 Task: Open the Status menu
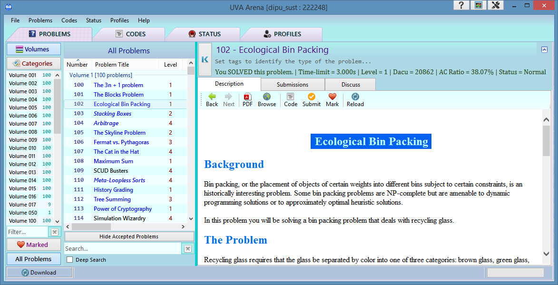click(x=94, y=20)
